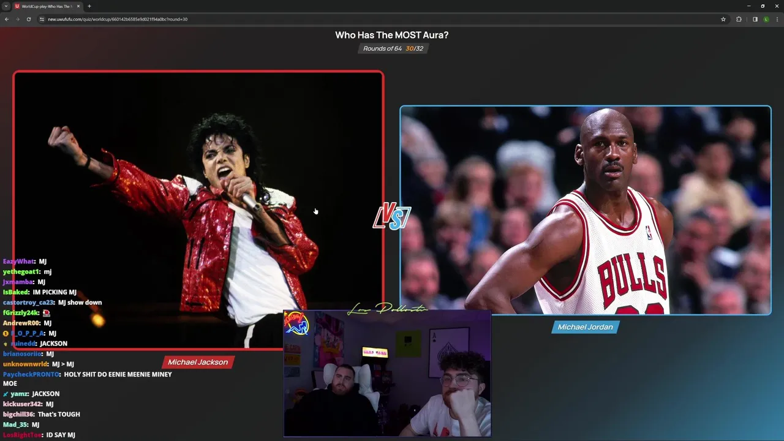The image size is (784, 441).
Task: Open the browser side panel icon
Action: tap(755, 19)
